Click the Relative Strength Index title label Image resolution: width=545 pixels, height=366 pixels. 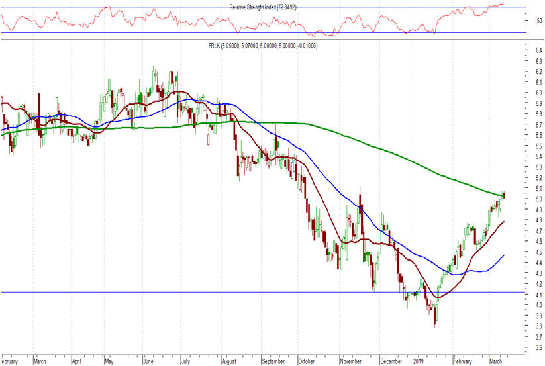point(263,7)
